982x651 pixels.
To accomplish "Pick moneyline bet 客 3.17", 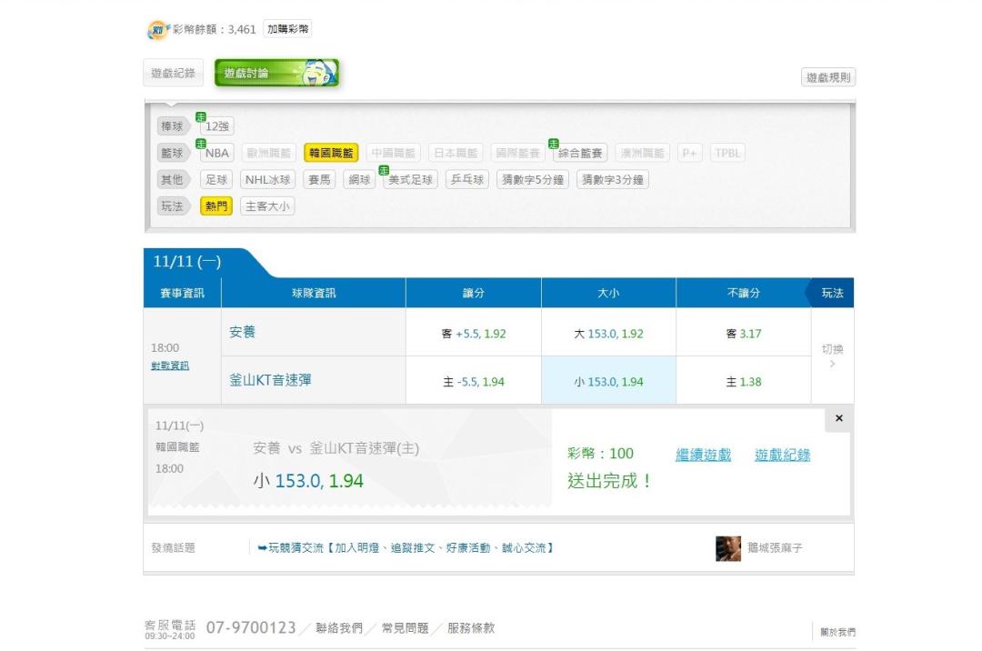I will click(744, 334).
